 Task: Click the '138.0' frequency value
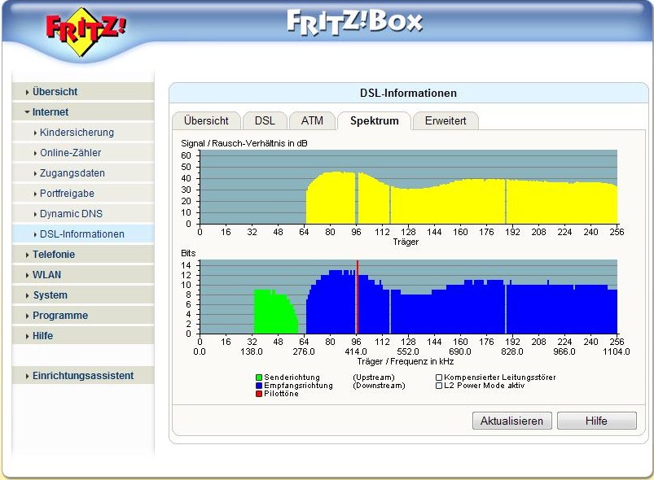[252, 351]
